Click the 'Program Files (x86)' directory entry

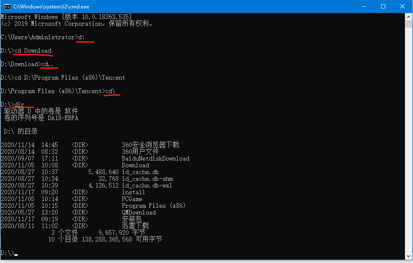coord(154,206)
